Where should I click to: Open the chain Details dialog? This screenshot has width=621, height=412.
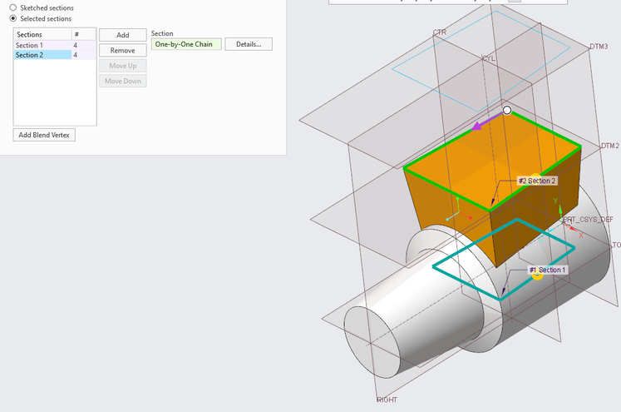249,44
